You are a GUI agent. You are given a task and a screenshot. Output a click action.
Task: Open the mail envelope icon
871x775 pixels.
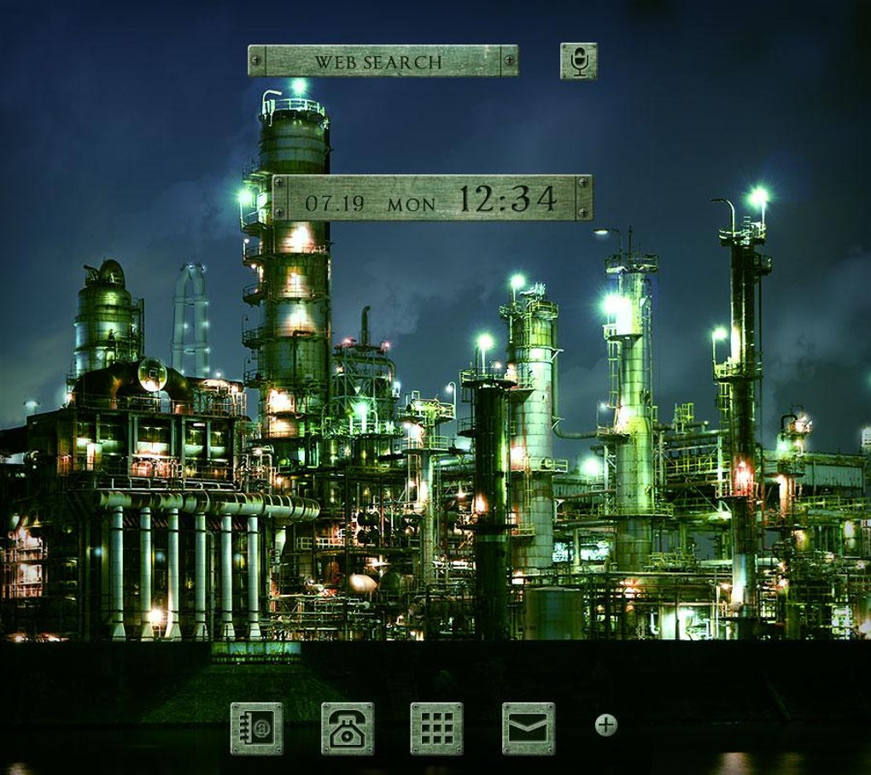pos(529,728)
